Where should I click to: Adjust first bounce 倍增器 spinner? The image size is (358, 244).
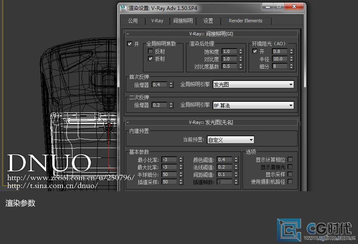click(x=171, y=85)
